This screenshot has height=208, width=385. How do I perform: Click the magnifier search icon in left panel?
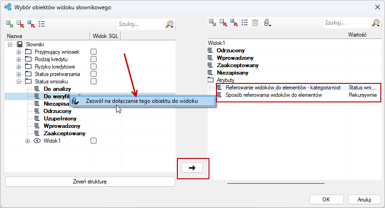(x=170, y=24)
